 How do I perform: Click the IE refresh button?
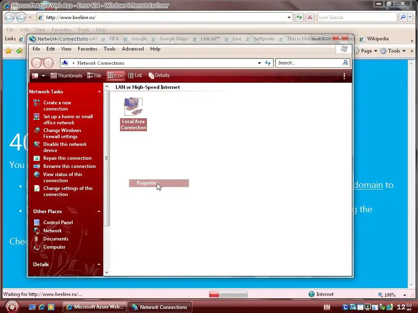tap(299, 18)
